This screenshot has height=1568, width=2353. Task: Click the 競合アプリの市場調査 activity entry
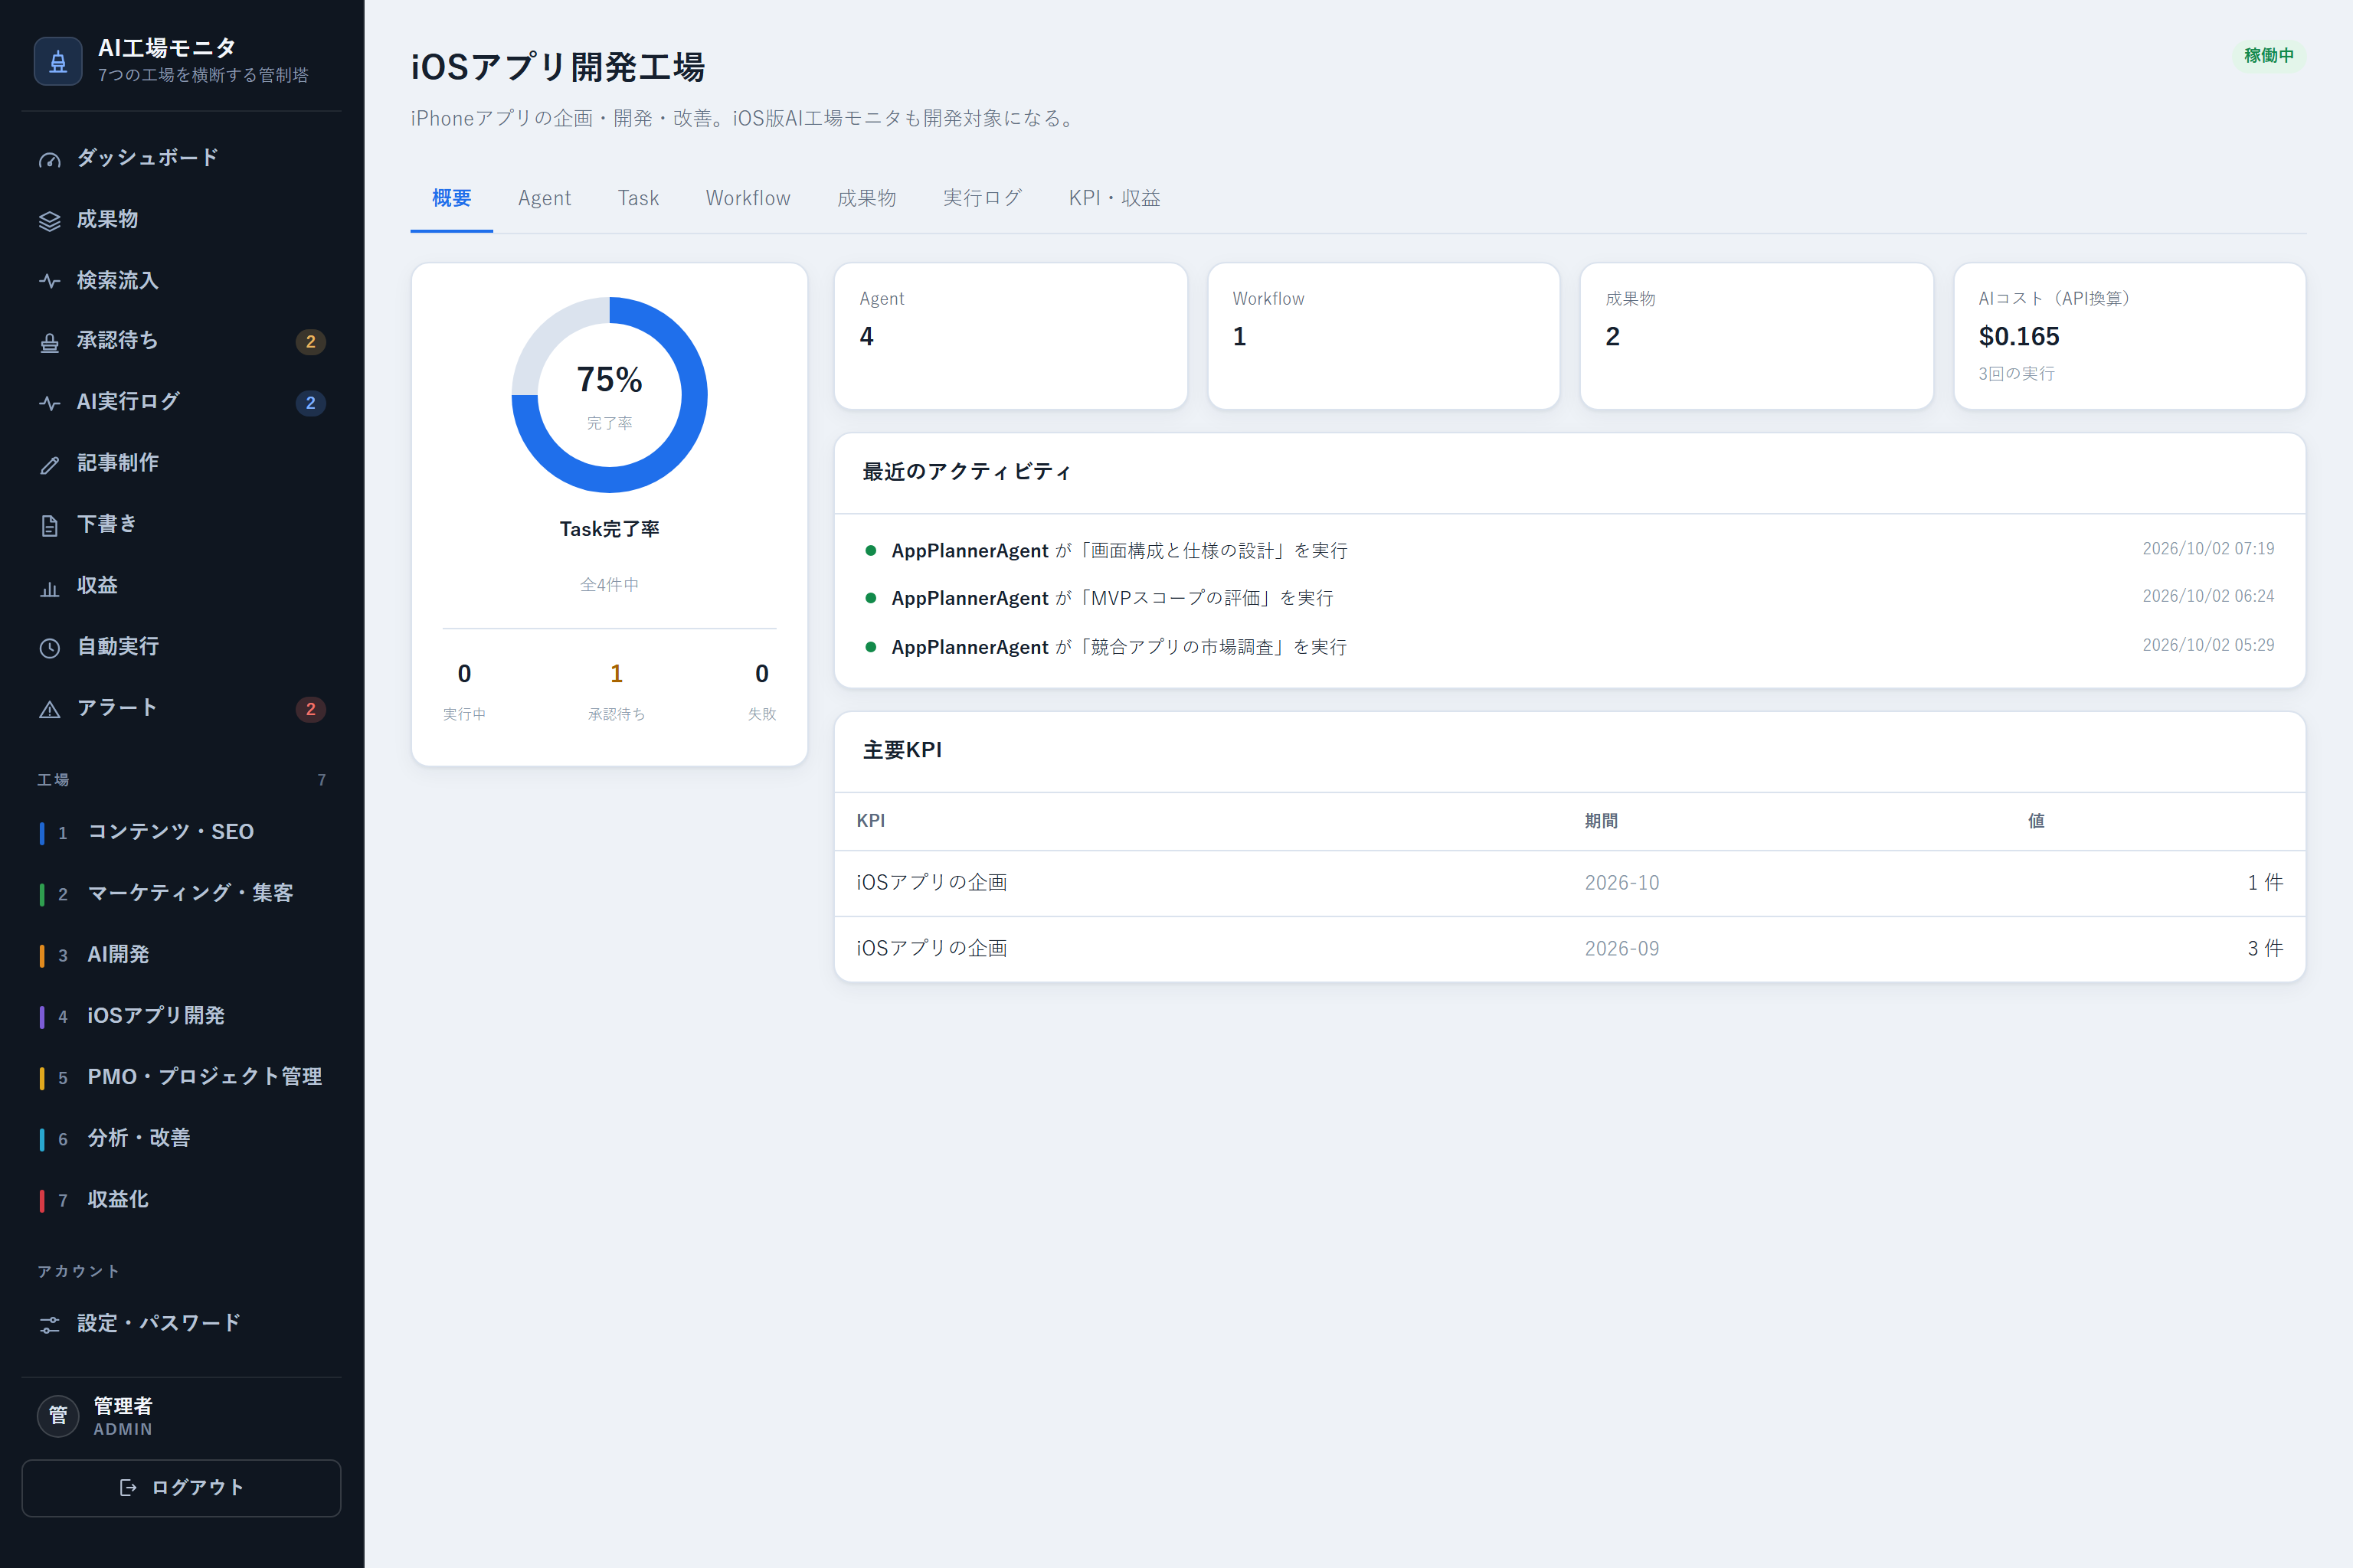point(1569,647)
